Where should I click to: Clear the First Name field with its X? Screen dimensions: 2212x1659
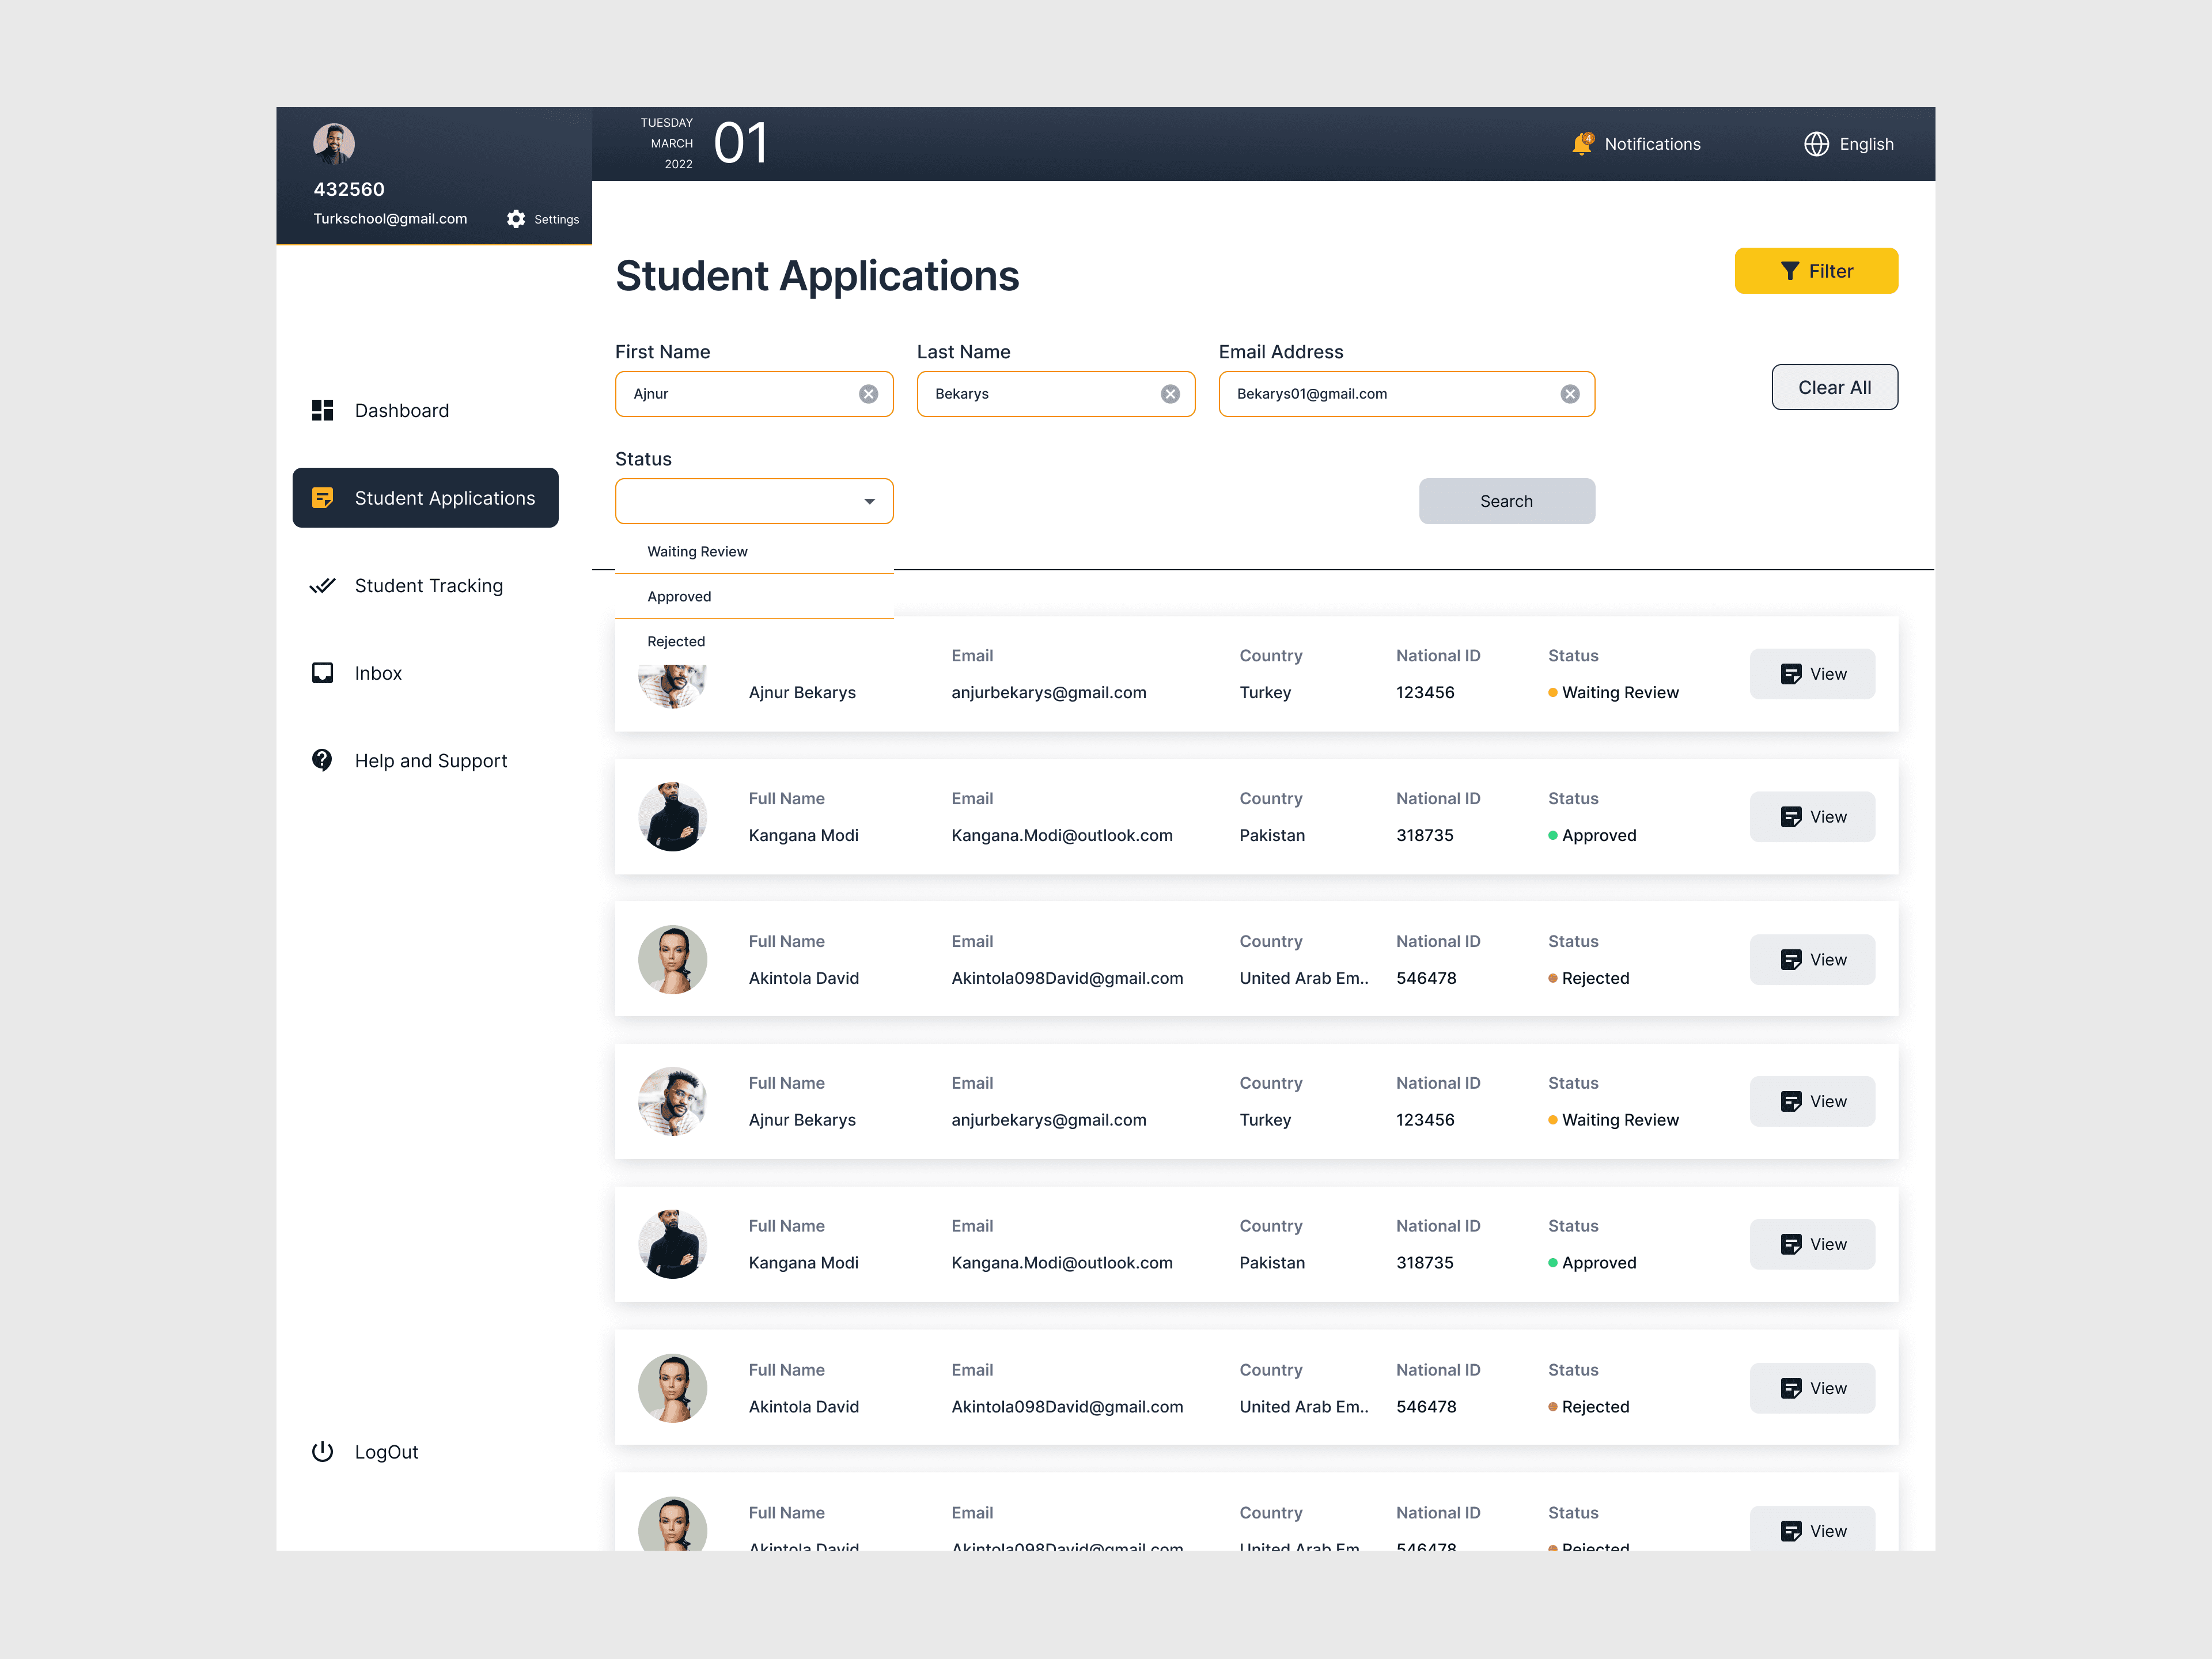pos(868,394)
